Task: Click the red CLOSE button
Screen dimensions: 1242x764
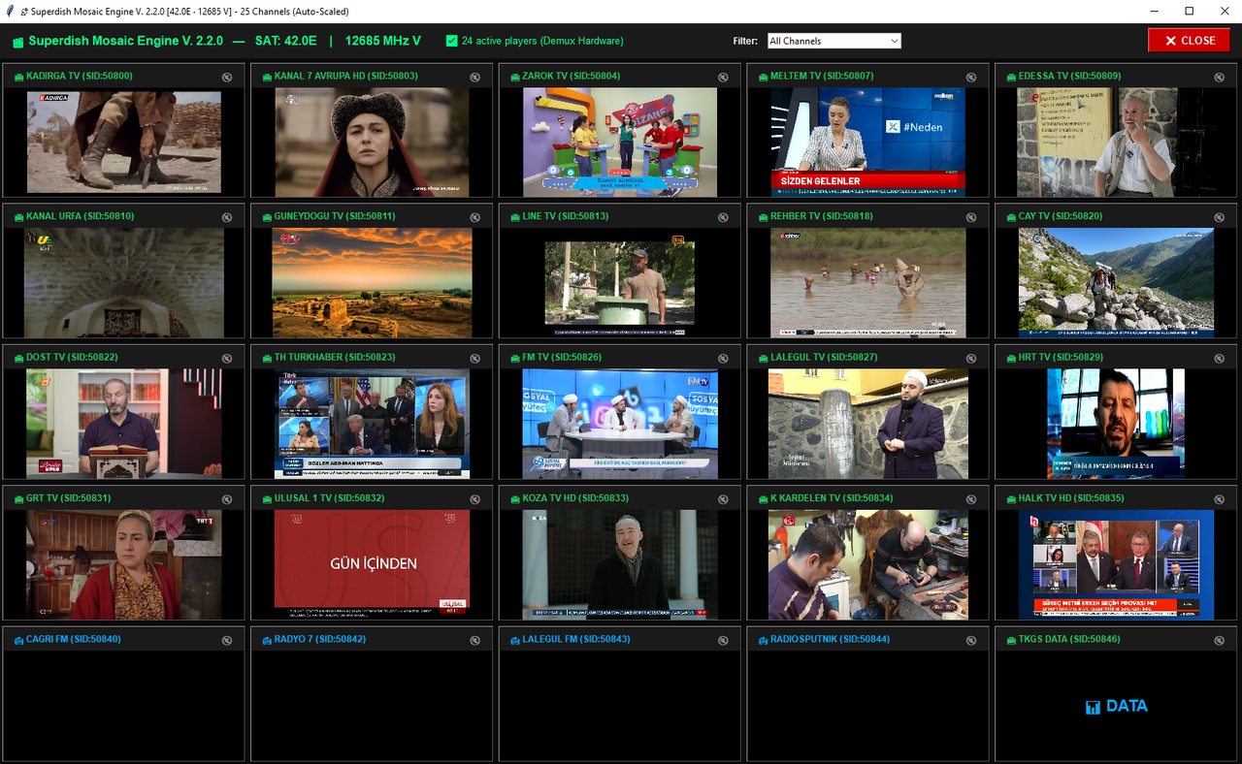Action: point(1189,41)
